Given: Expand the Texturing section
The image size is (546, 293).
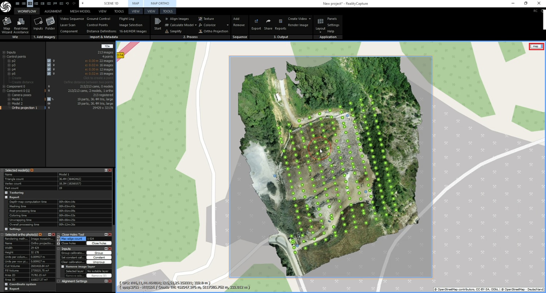Looking at the screenshot, I should coord(6,193).
